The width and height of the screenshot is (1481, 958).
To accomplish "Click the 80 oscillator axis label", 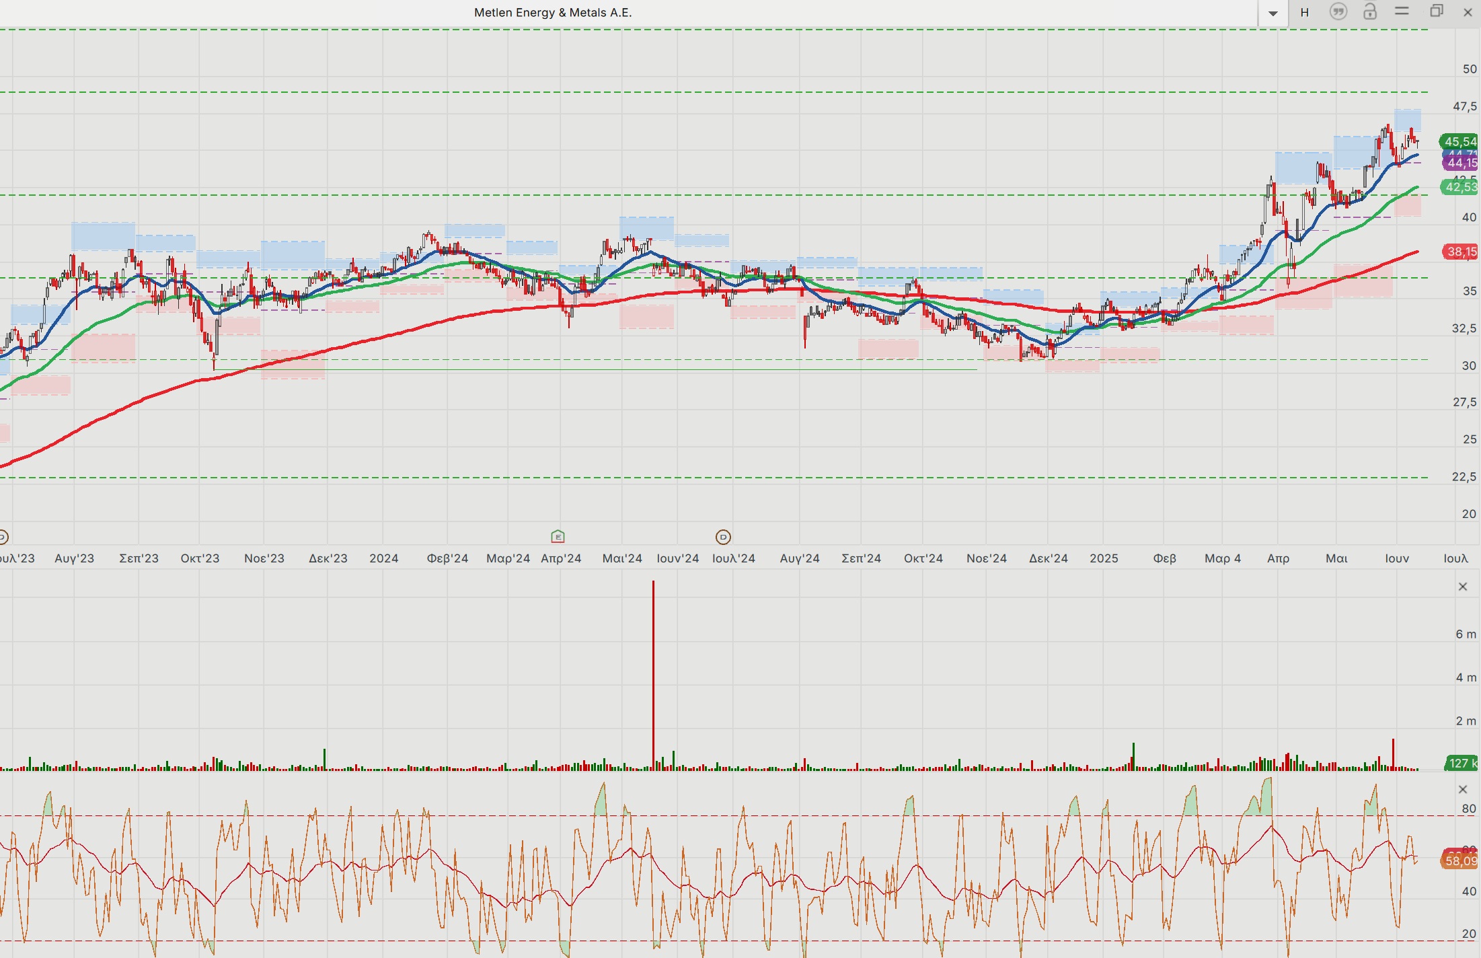I will 1470,809.
